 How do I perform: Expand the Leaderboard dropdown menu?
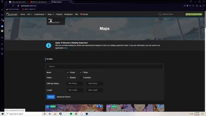click(x=40, y=14)
